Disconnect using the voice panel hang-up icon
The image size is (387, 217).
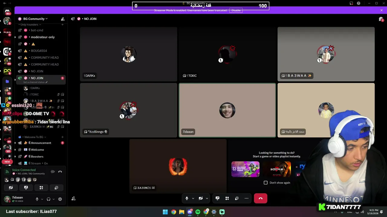[60, 171]
